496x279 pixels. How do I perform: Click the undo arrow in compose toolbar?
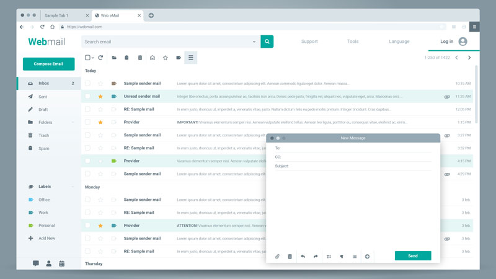click(303, 256)
